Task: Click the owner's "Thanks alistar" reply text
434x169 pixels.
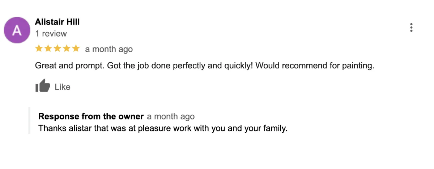Action: pyautogui.click(x=163, y=128)
